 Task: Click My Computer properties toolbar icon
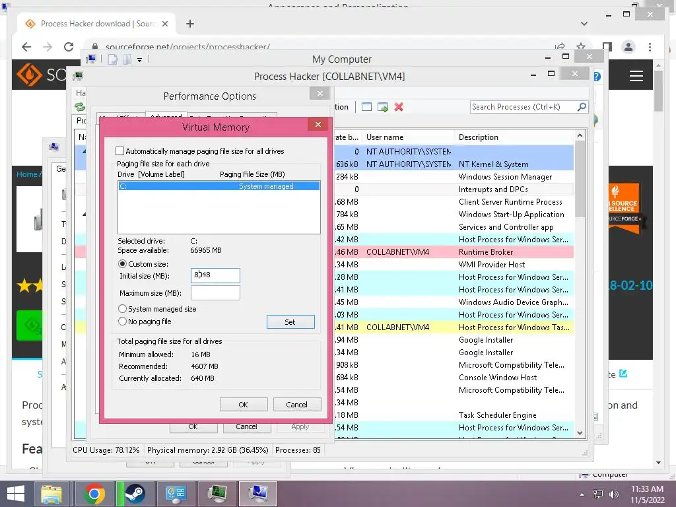click(112, 59)
